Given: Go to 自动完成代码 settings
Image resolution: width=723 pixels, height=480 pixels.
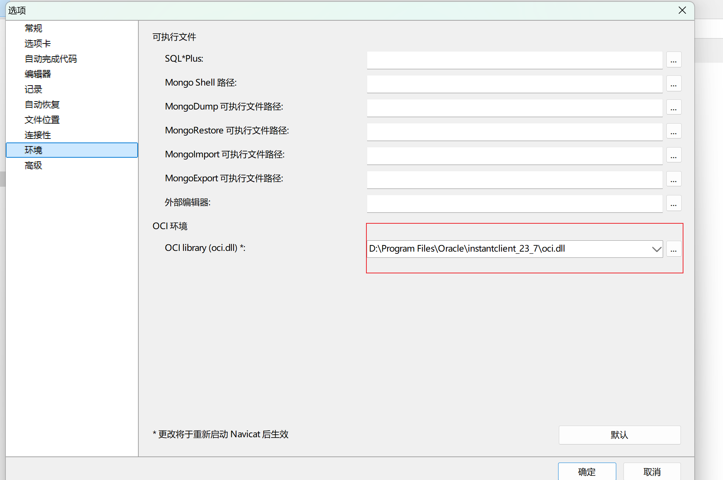Looking at the screenshot, I should click(x=51, y=59).
